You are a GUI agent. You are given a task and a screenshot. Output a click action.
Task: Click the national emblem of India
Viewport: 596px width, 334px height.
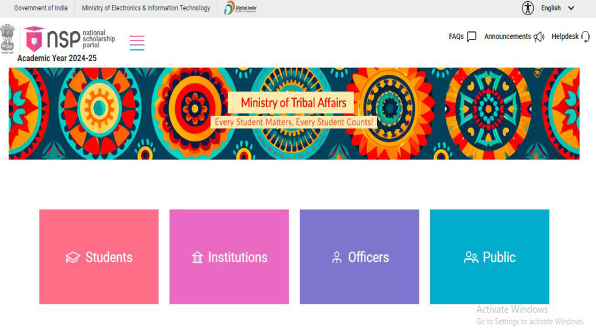point(8,38)
